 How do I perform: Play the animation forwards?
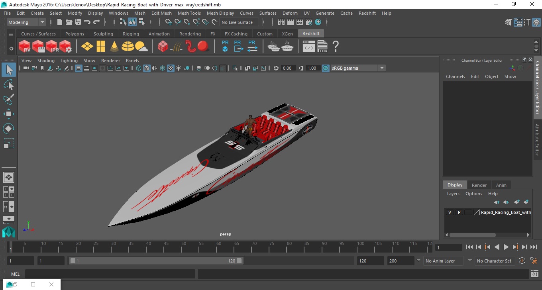pyautogui.click(x=506, y=247)
